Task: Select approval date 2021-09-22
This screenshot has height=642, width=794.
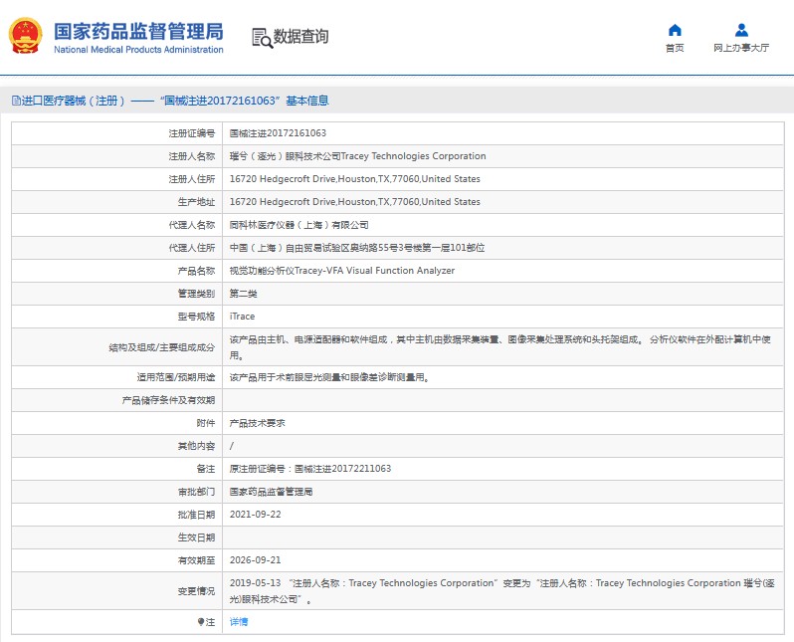Action: (255, 515)
